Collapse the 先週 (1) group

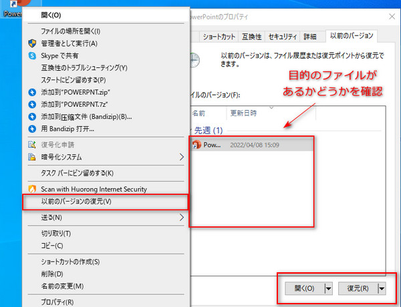click(191, 131)
